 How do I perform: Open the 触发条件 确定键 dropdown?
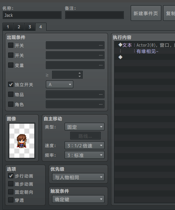pyautogui.click(x=78, y=199)
